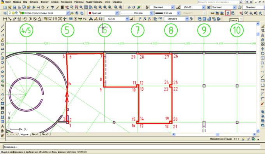The width and height of the screenshot is (265, 154).
Task: Open the 0.50 мм lineweight dropdown
Action: pyautogui.click(x=178, y=13)
